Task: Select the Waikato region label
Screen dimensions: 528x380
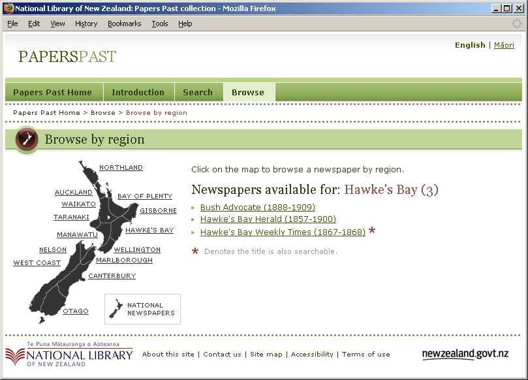Action: click(x=79, y=204)
